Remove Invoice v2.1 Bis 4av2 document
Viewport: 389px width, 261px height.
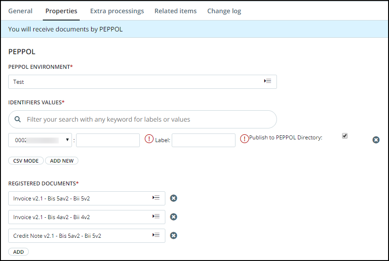pyautogui.click(x=174, y=217)
